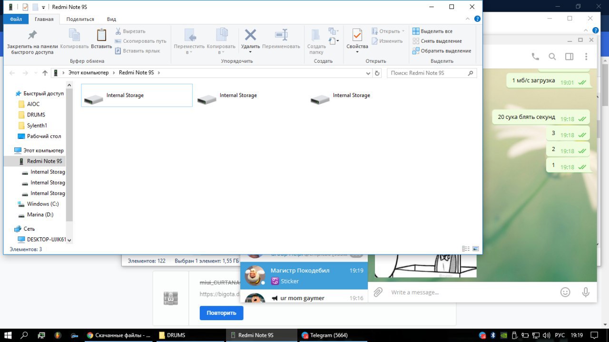Click the Вставить paste icon
This screenshot has width=609, height=342.
pyautogui.click(x=101, y=39)
